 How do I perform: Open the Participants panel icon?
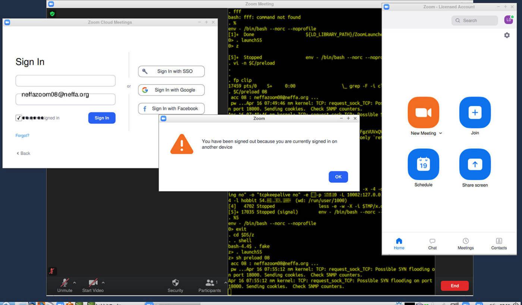tap(210, 283)
